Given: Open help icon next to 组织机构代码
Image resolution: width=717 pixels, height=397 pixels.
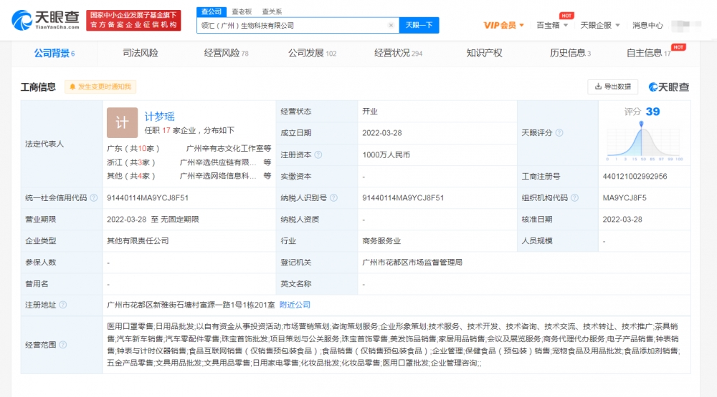Looking at the screenshot, I should click(x=575, y=197).
